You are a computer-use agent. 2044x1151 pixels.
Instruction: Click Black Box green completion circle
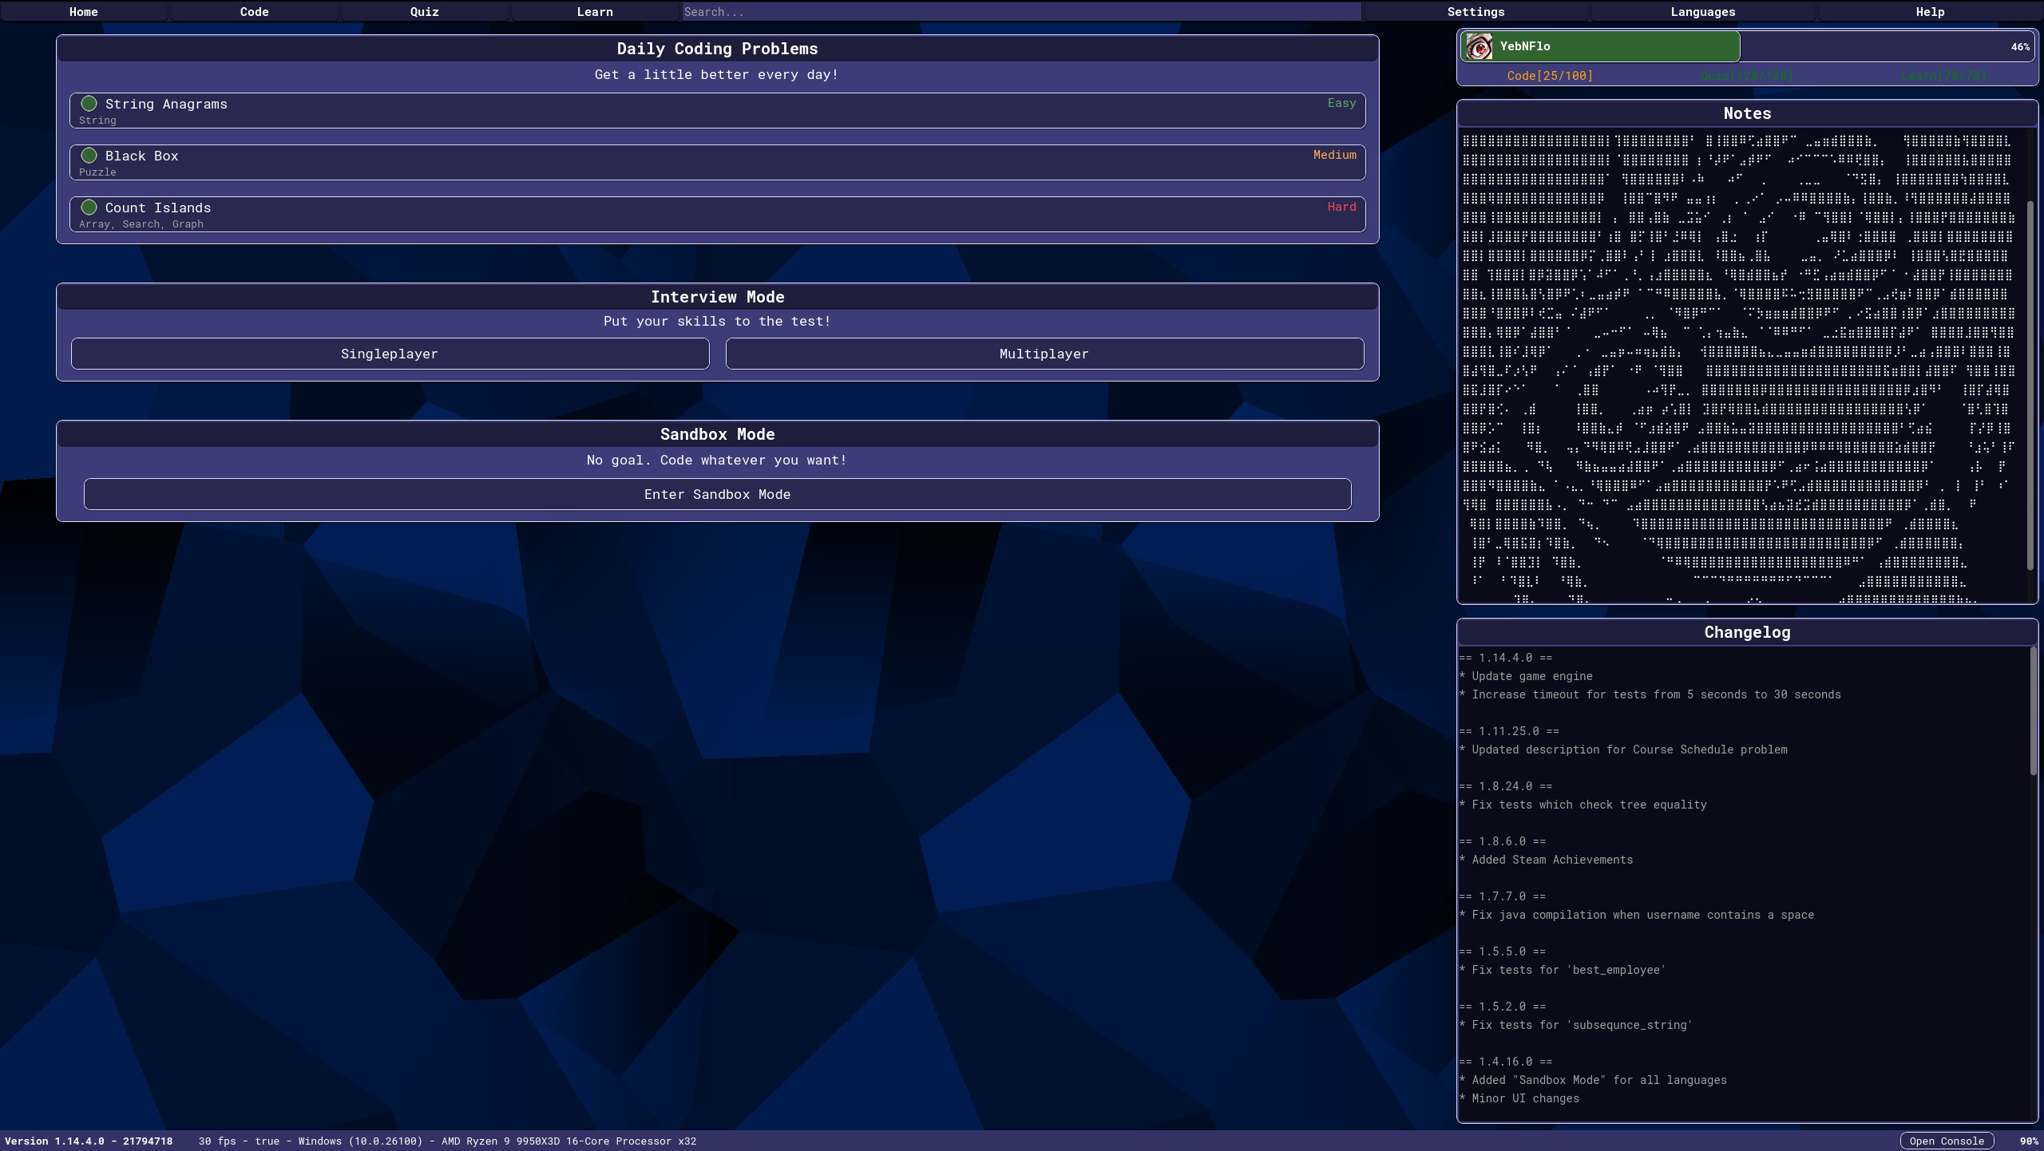pyautogui.click(x=89, y=156)
